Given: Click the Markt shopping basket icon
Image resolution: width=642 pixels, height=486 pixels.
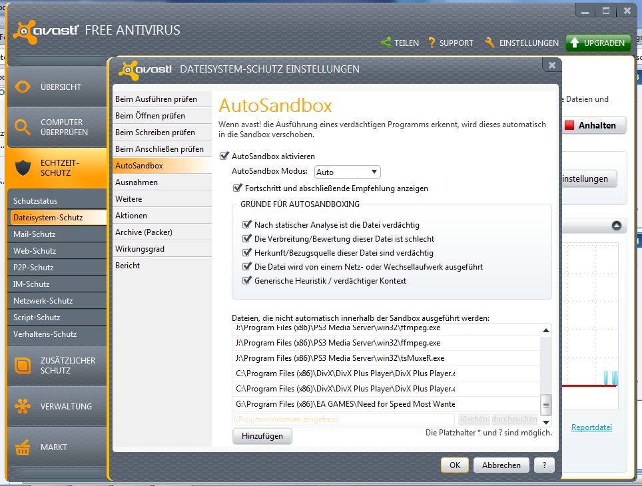Looking at the screenshot, I should coord(23,447).
